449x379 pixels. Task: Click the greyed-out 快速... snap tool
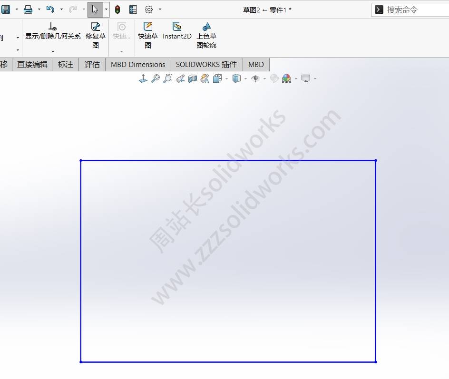click(122, 31)
